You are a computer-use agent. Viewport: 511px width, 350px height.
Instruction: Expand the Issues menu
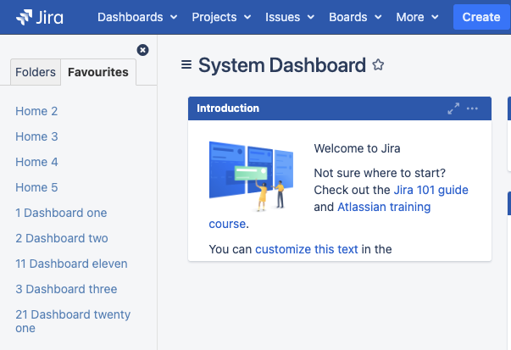tap(290, 17)
